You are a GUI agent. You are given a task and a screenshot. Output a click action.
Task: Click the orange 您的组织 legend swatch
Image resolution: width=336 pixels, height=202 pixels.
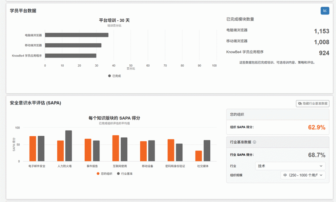[98, 173]
